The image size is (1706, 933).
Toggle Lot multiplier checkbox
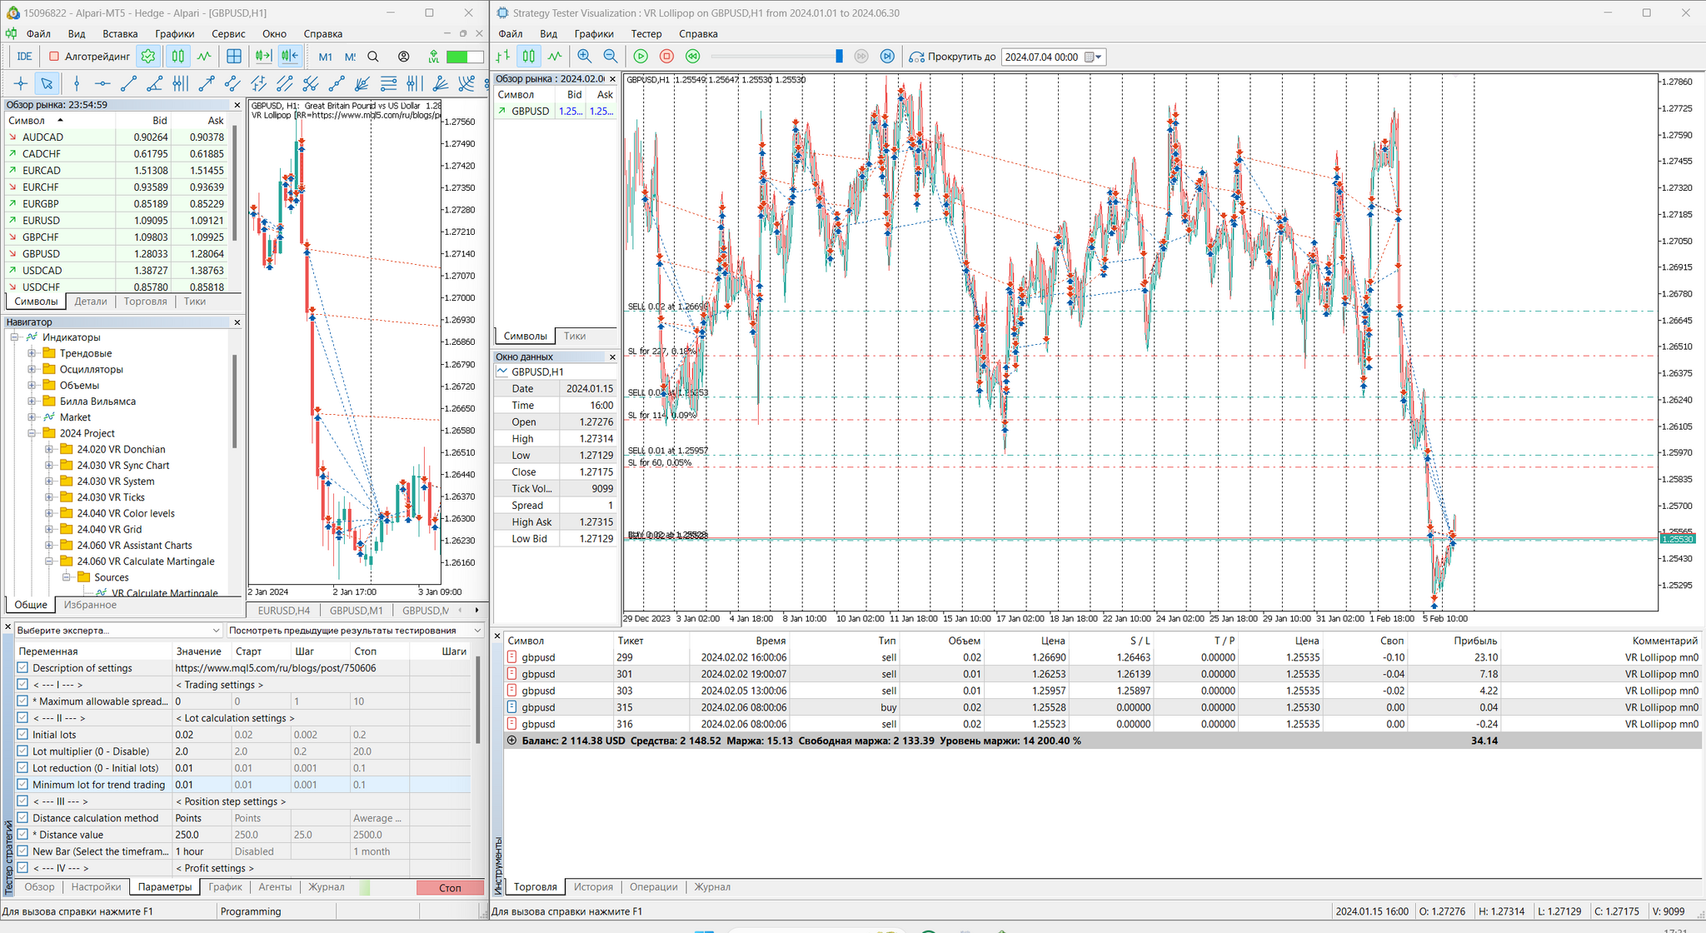coord(22,751)
